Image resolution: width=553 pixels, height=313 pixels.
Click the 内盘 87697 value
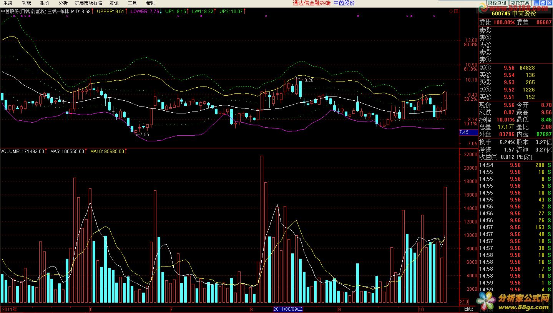pos(544,134)
